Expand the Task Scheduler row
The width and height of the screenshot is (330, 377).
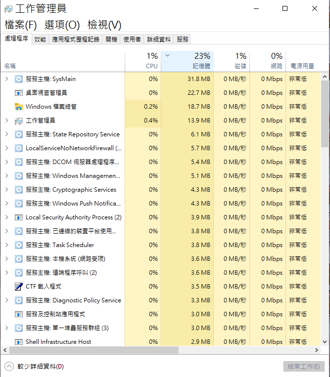click(7, 245)
